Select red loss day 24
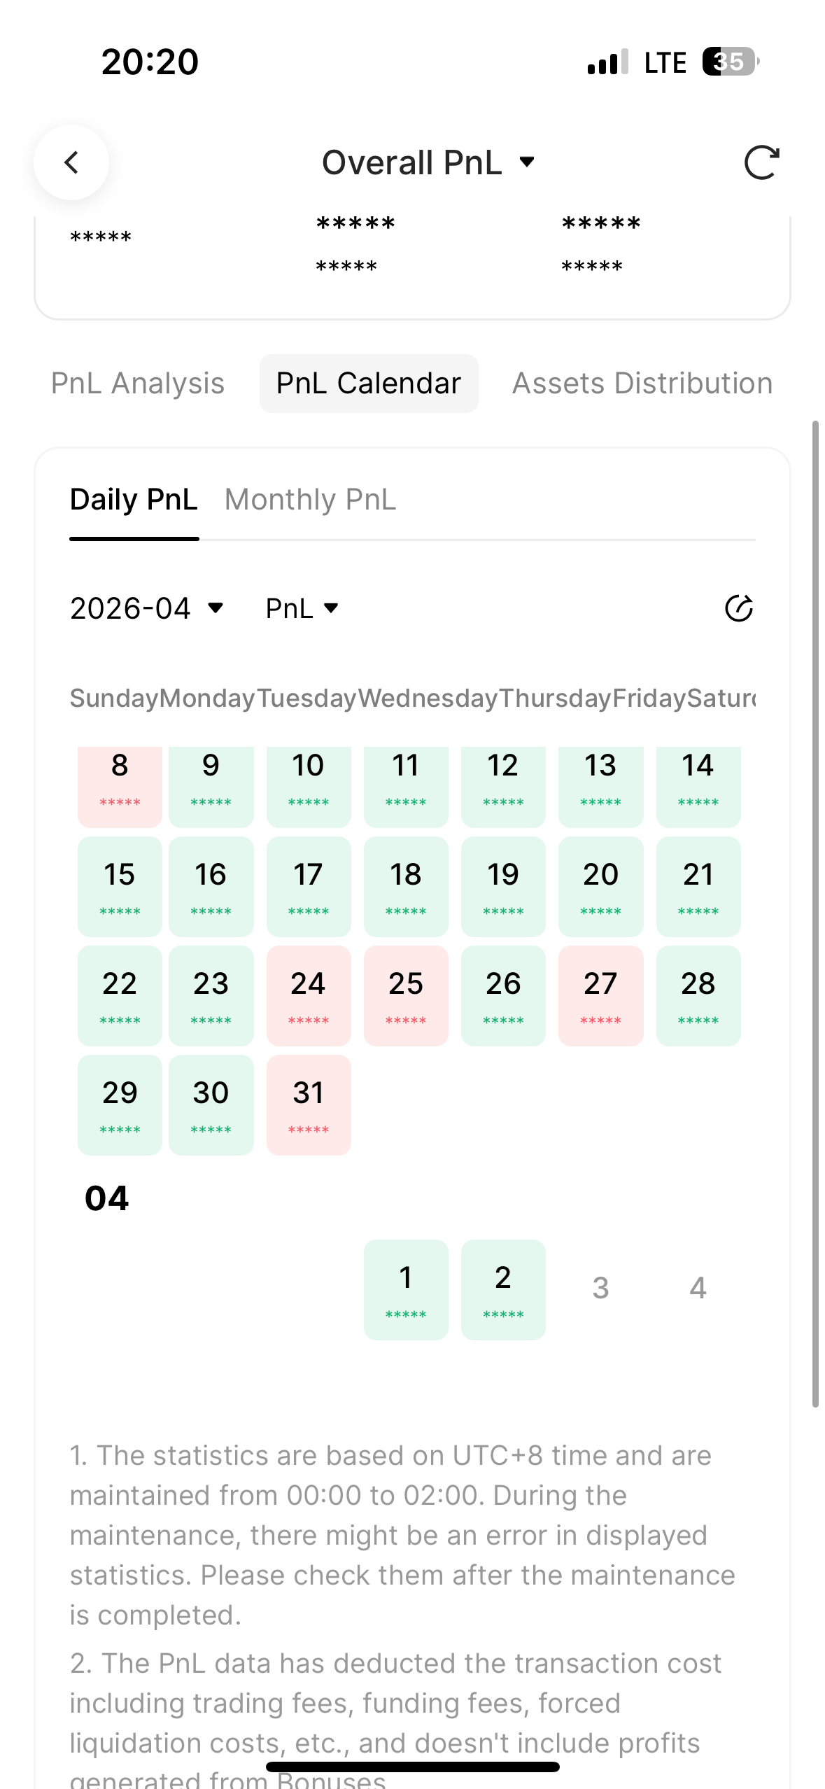Screen dimensions: 825x1789 pyautogui.click(x=309, y=995)
